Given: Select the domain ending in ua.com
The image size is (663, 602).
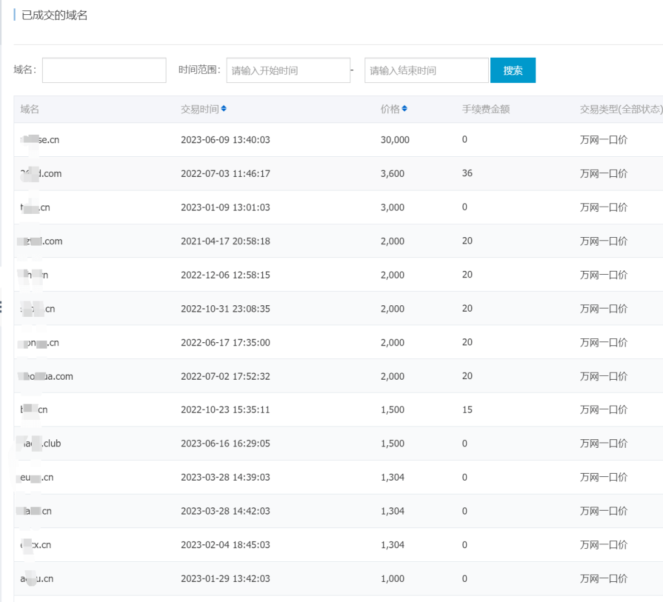Looking at the screenshot, I should tap(45, 376).
